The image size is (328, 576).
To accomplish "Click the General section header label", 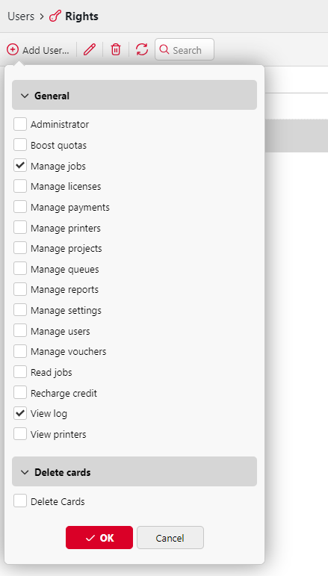I will click(x=52, y=96).
